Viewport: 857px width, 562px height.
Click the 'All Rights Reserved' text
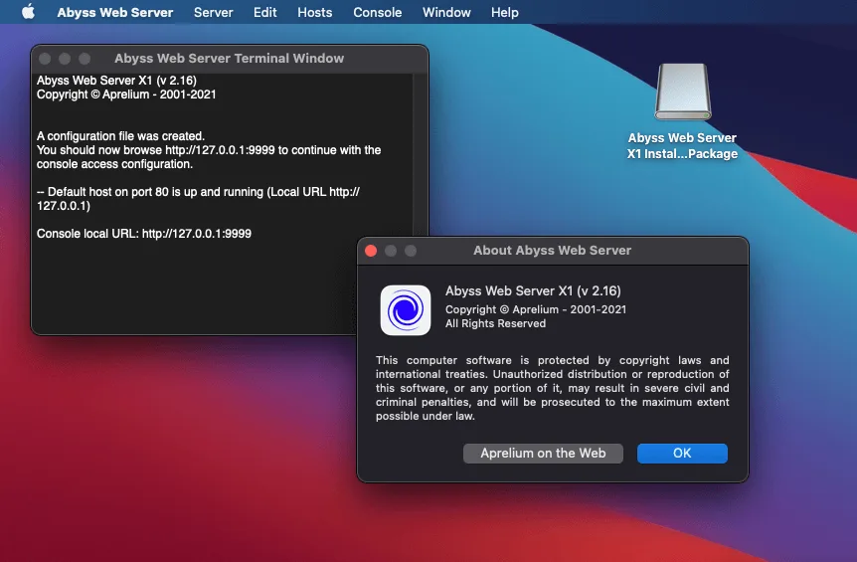495,323
